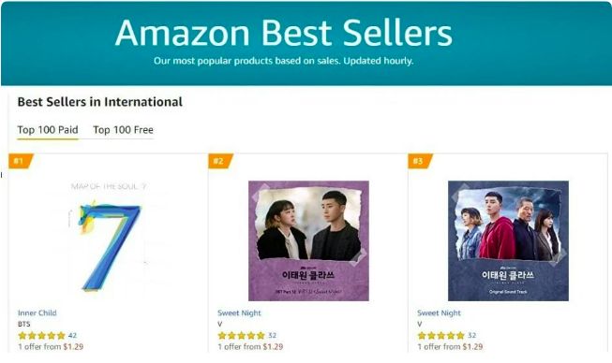Click artist V under #2 item
This screenshot has width=612, height=363.
pos(219,324)
